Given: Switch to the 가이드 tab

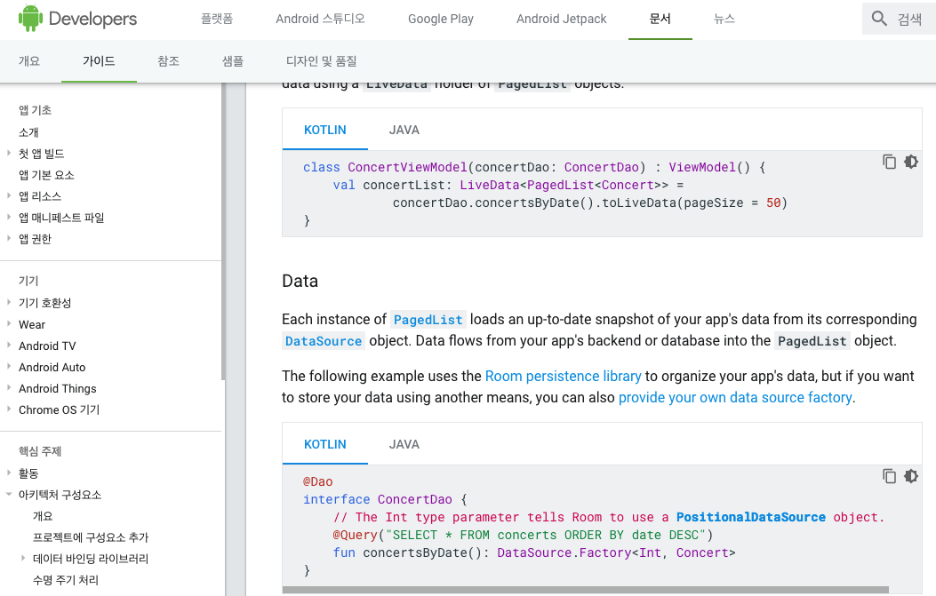Looking at the screenshot, I should coord(99,61).
